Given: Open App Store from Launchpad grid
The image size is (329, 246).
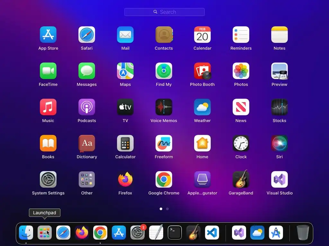Looking at the screenshot, I should coord(48,35).
